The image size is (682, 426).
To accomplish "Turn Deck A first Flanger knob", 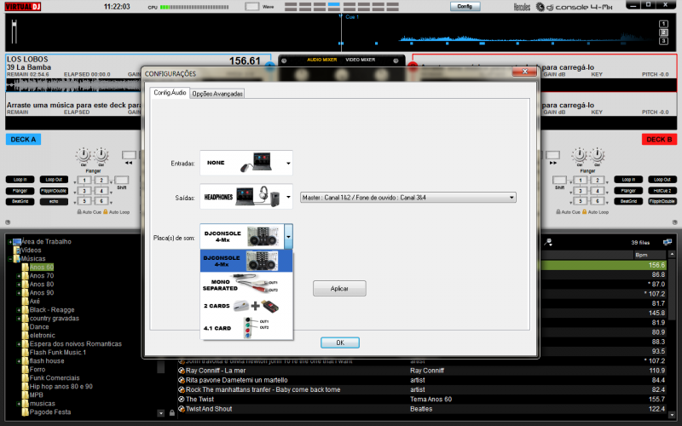I will [x=83, y=155].
